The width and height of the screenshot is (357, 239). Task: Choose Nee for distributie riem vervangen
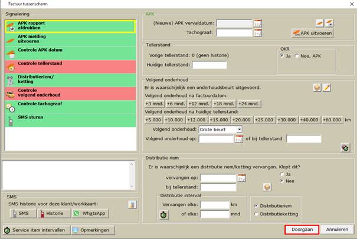point(282,181)
